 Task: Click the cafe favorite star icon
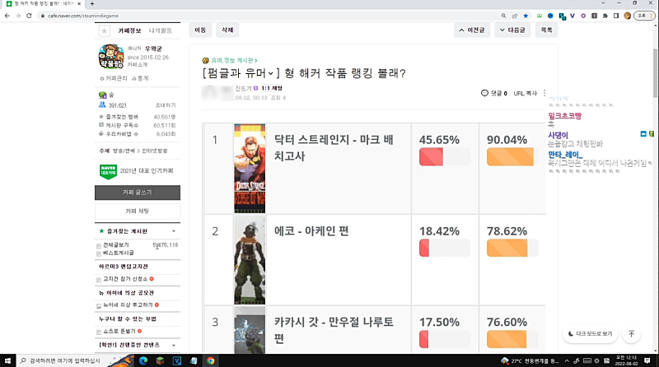coord(105,30)
